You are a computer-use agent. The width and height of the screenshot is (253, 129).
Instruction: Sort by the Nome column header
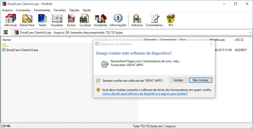(7, 40)
